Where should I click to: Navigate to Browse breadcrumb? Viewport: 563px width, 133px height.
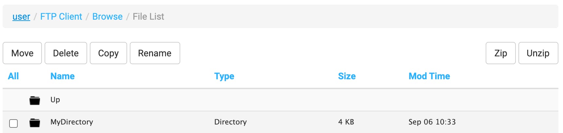(107, 17)
